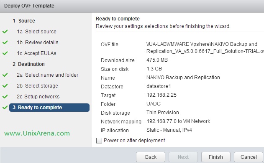Click green checkmark beside Ready to complete

[x=5, y=107]
